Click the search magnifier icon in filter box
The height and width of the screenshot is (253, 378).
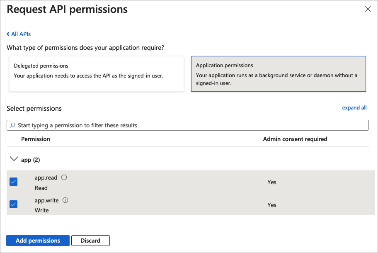tap(13, 125)
